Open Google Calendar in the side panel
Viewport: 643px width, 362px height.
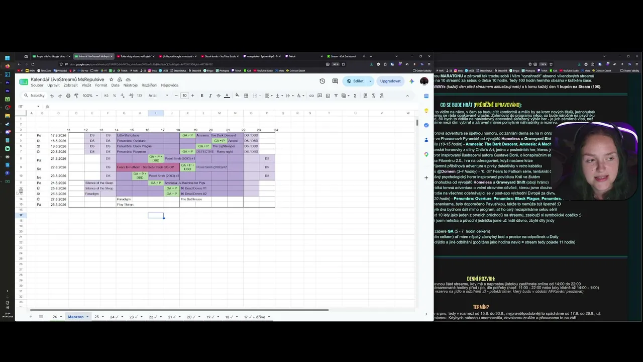426,96
